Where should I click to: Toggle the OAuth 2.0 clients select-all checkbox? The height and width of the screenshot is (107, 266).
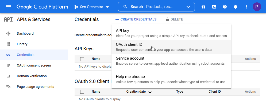(x=82, y=92)
